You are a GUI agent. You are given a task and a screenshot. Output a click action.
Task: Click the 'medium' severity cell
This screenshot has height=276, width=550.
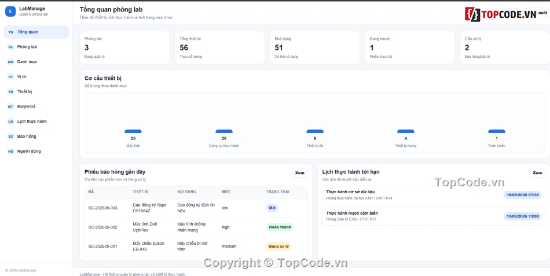pos(229,246)
